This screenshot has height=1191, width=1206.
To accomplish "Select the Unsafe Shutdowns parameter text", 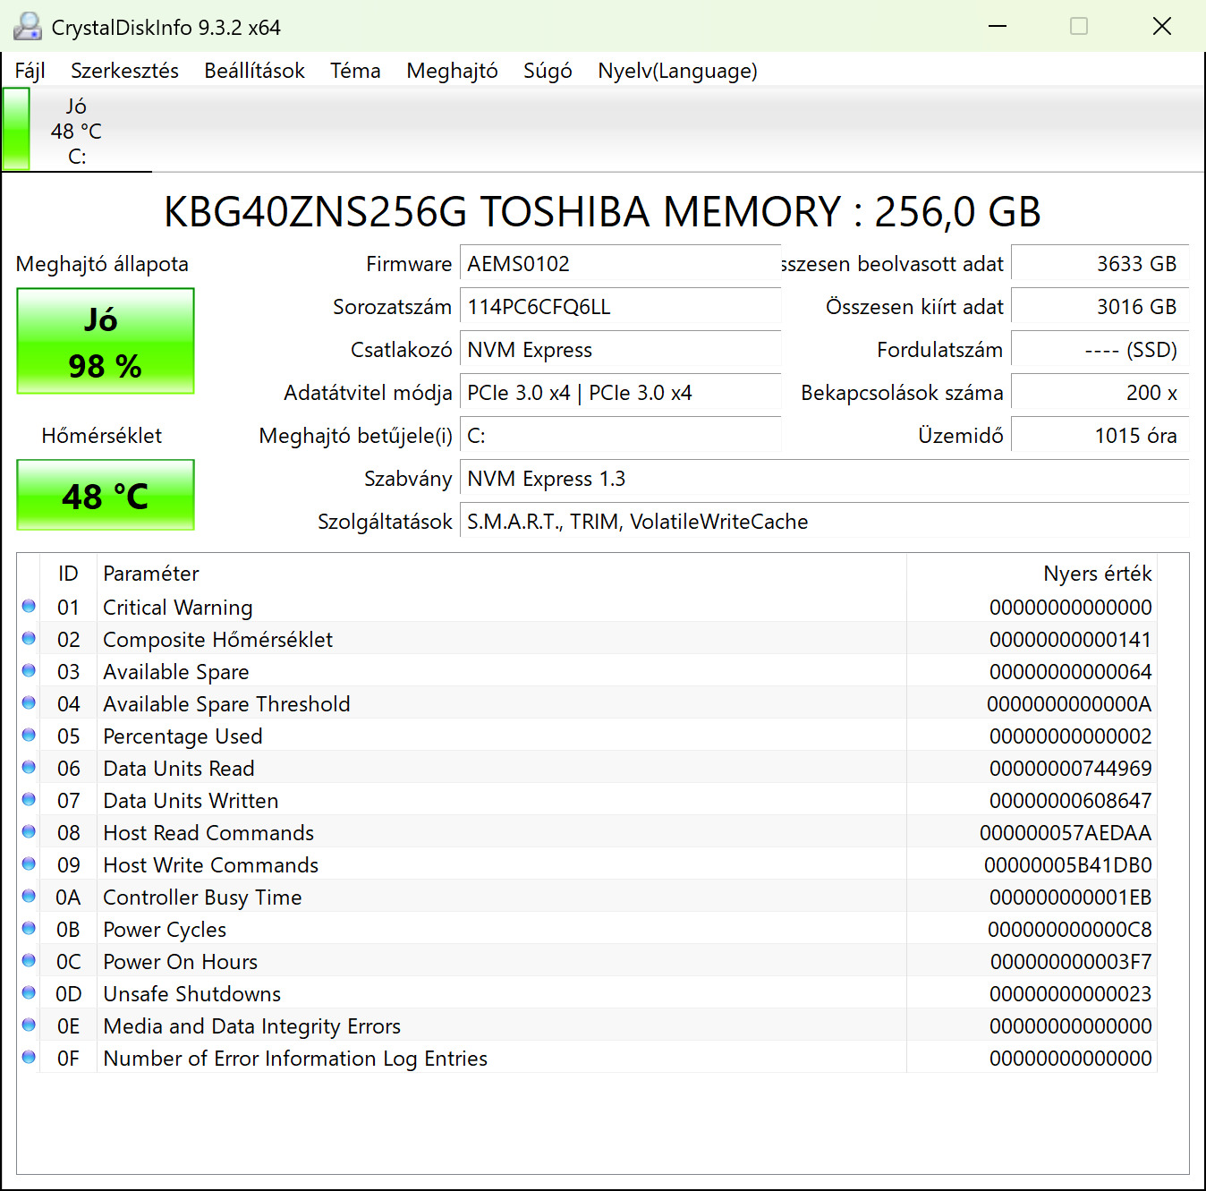I will [192, 994].
